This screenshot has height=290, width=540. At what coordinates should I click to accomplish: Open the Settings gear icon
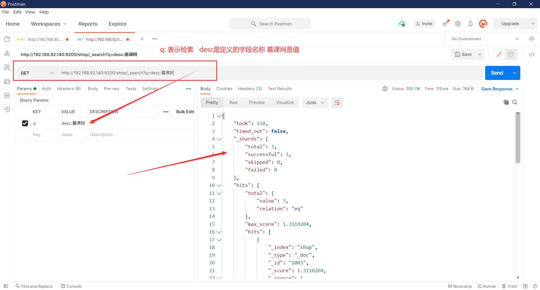coord(458,24)
